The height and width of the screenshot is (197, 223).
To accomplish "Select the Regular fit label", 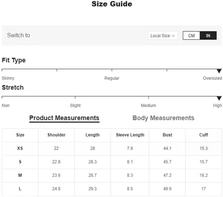I will [x=112, y=78].
